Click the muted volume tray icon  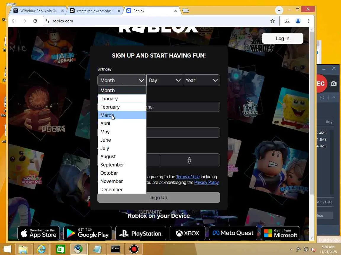tap(313, 249)
